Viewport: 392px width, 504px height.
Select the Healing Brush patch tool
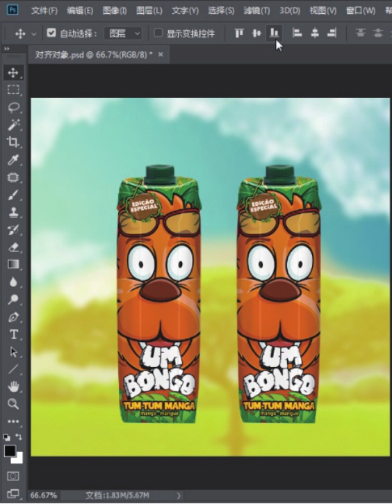pos(13,177)
